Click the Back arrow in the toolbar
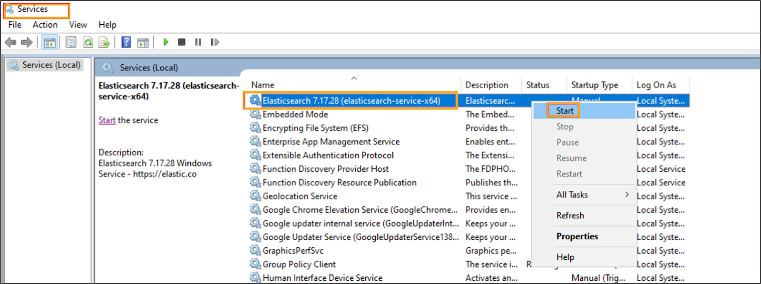Screen dimensions: 761x284 10,42
